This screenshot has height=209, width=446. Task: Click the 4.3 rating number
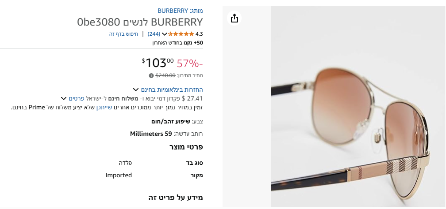(199, 34)
